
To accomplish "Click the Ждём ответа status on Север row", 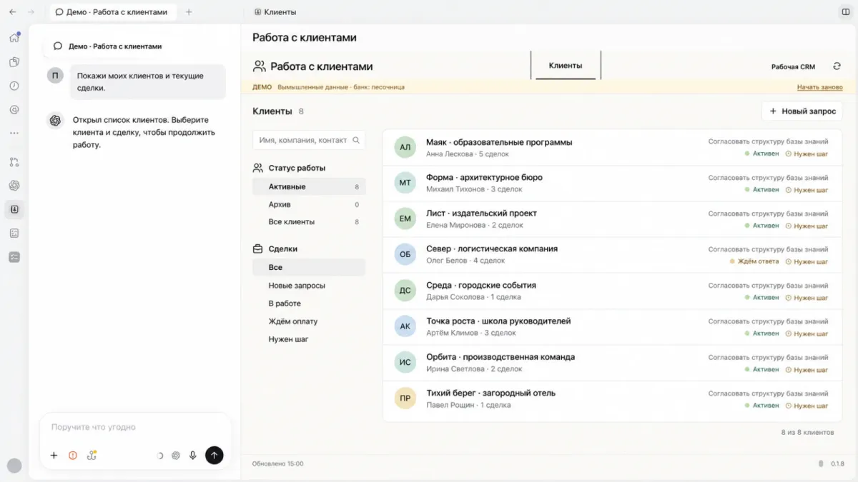I will (754, 261).
